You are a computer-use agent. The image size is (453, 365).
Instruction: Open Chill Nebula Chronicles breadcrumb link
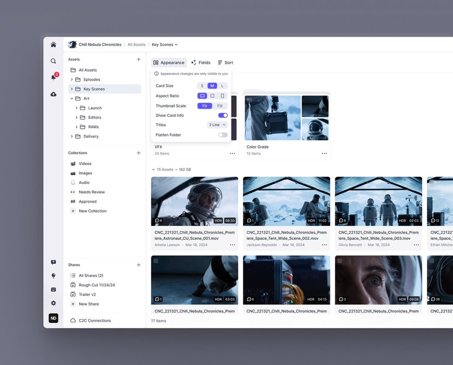tap(100, 44)
